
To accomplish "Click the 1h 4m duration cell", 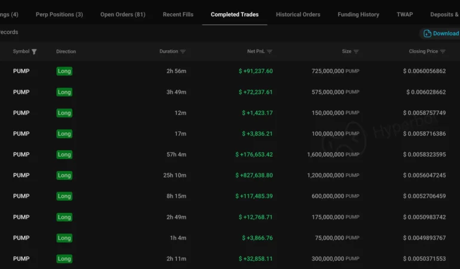I will tap(178, 238).
